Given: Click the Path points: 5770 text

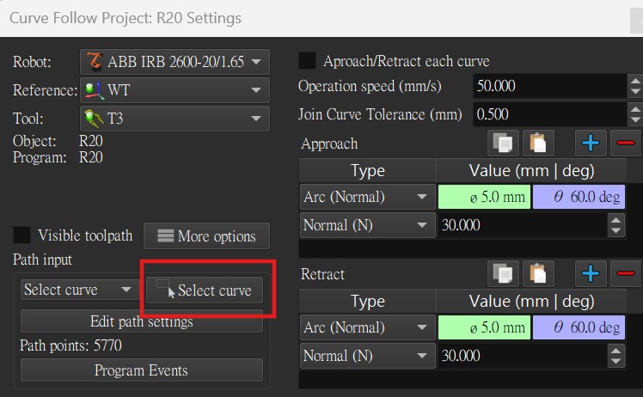Looking at the screenshot, I should coord(70,345).
